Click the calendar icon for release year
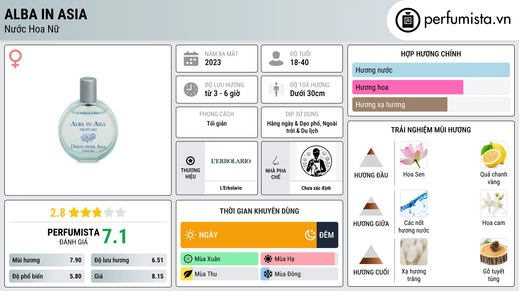This screenshot has height=291, width=519. point(191,59)
